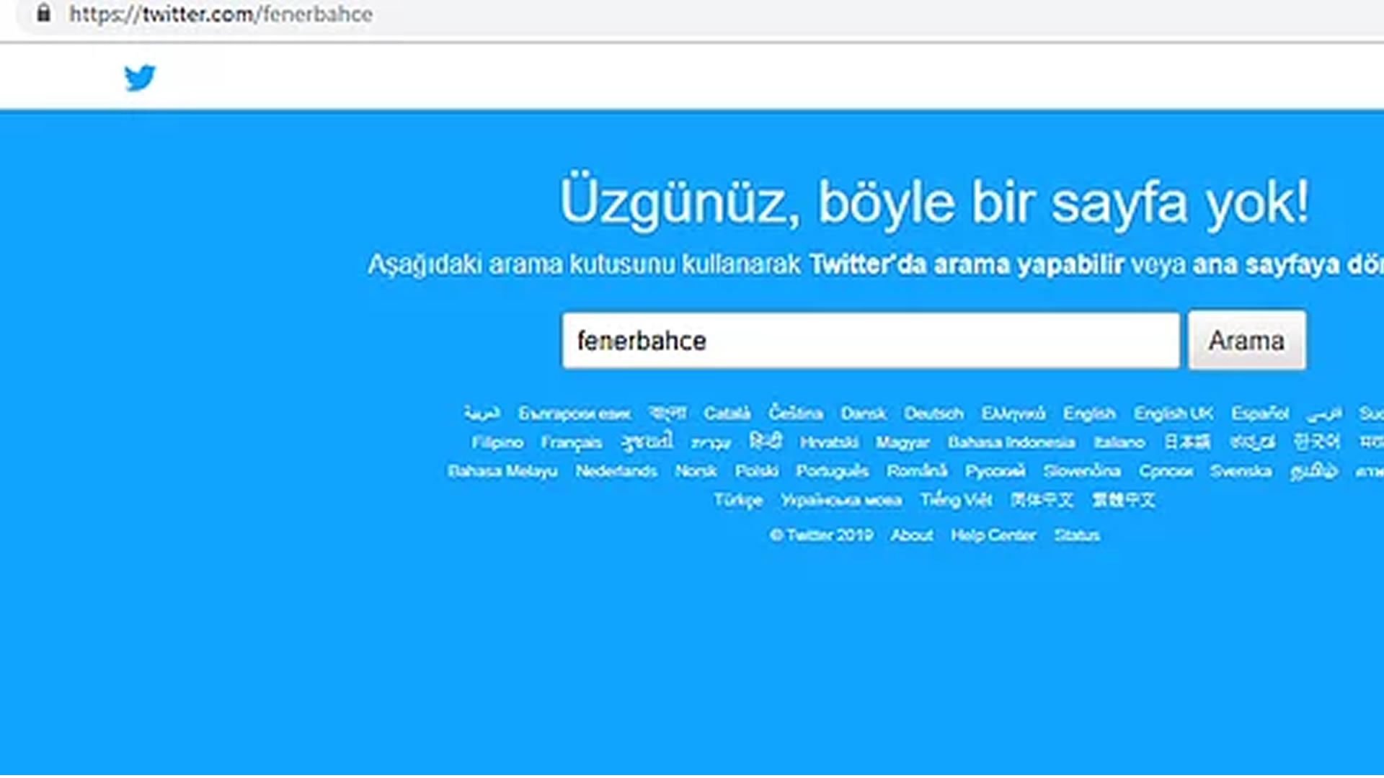The height and width of the screenshot is (778, 1384).
Task: Click the padlock icon in address bar
Action: coord(43,13)
